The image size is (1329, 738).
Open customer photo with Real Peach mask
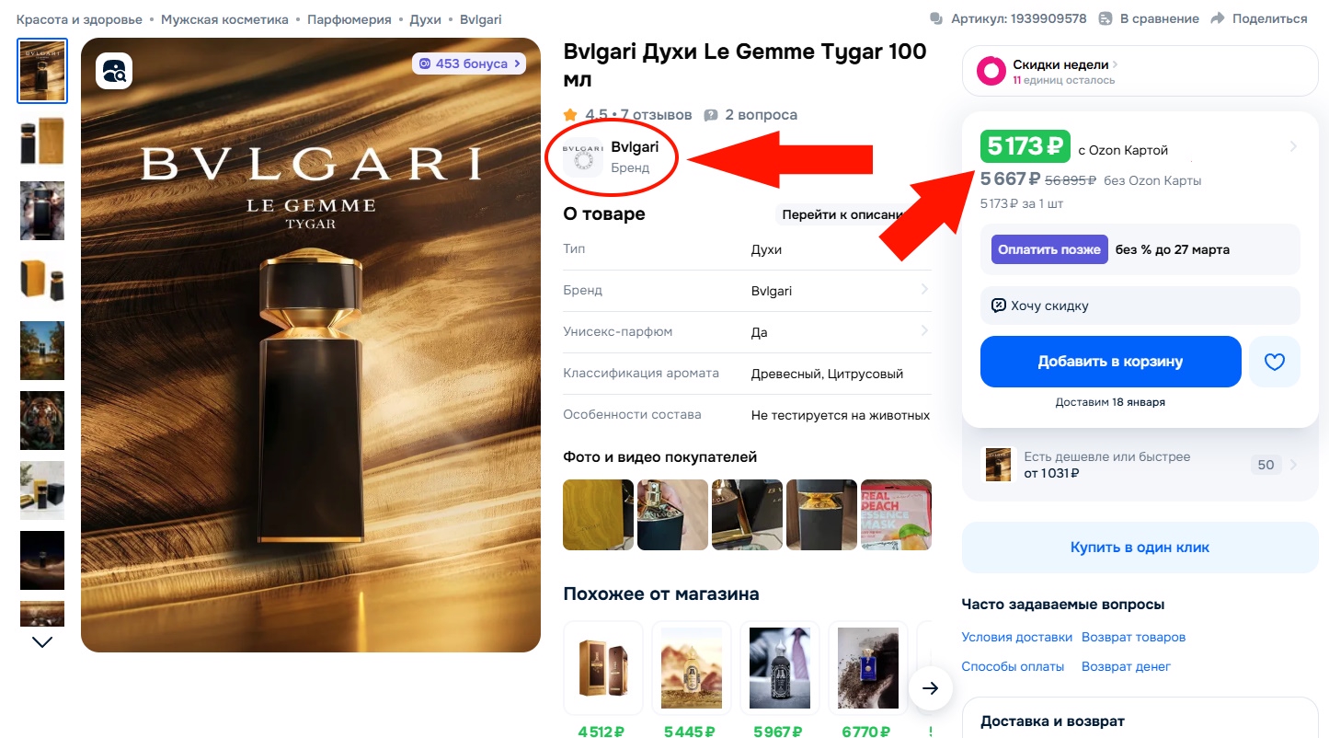[896, 515]
